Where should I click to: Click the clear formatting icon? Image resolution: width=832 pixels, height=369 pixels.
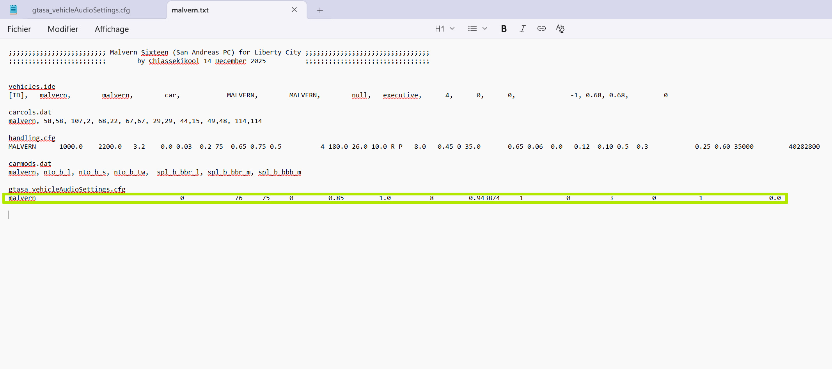560,28
